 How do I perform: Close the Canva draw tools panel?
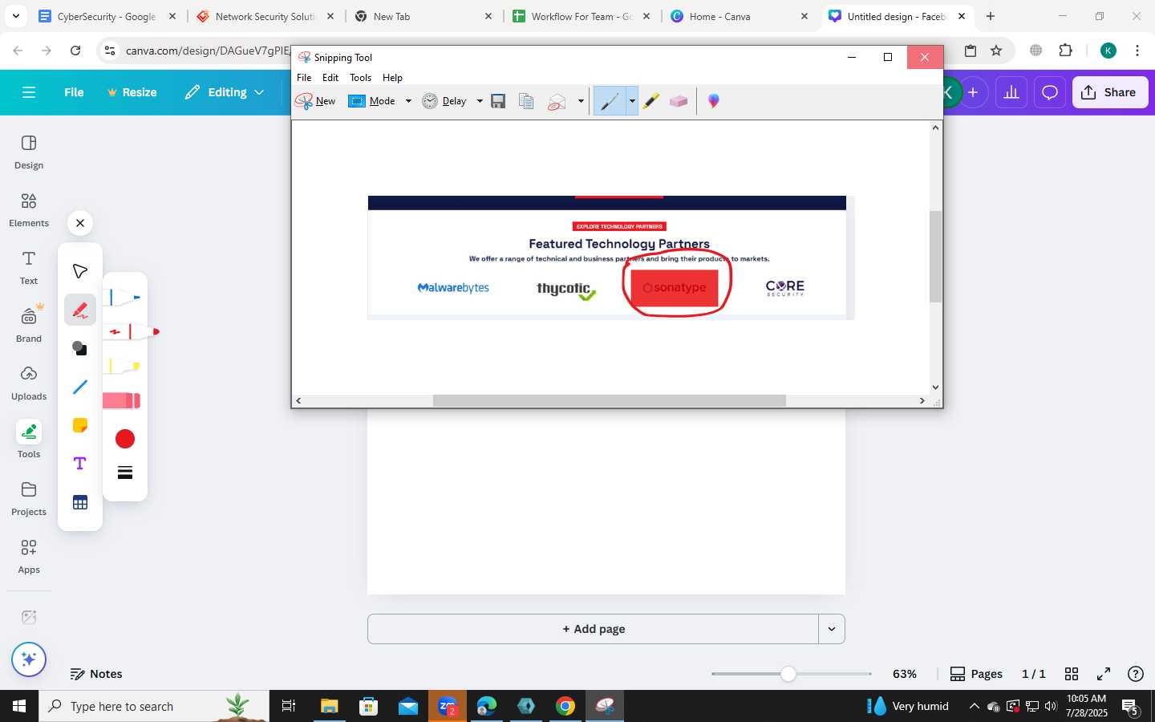pos(79,223)
